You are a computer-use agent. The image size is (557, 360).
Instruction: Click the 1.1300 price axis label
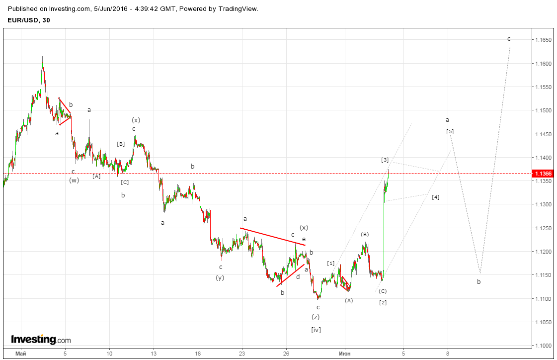coord(544,204)
